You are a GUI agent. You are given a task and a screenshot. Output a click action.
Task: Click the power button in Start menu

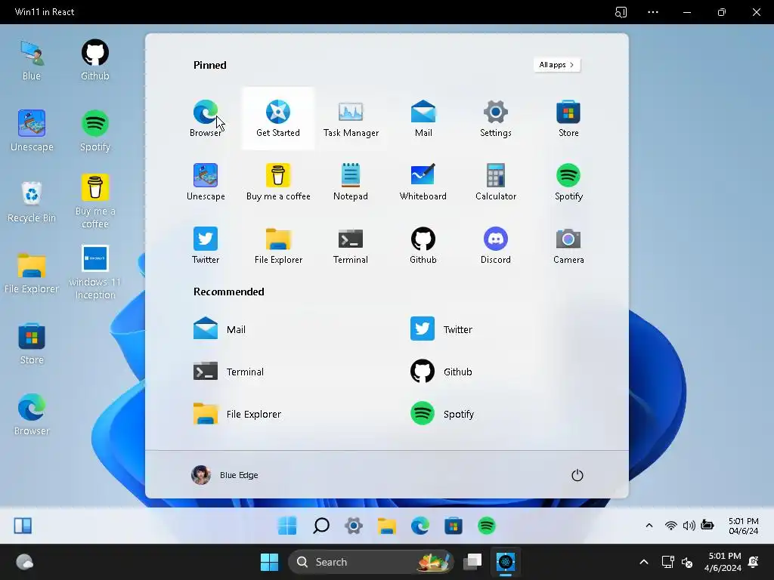tap(577, 475)
